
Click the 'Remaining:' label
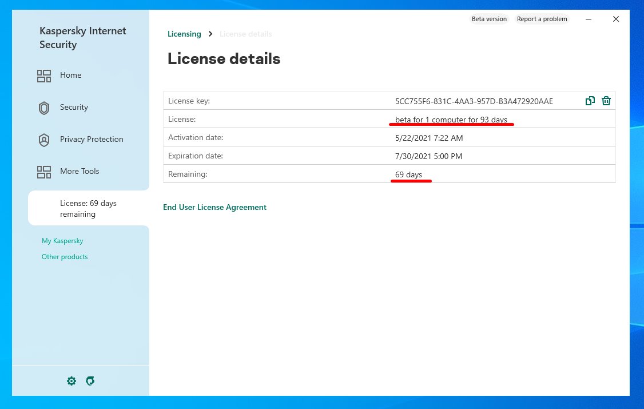pos(188,174)
